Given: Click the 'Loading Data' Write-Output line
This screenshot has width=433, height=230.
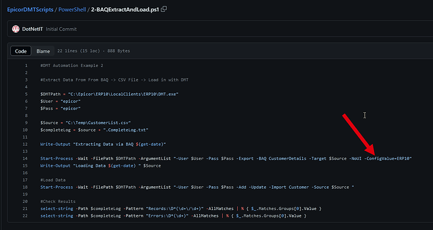Looking at the screenshot, I should [100, 165].
